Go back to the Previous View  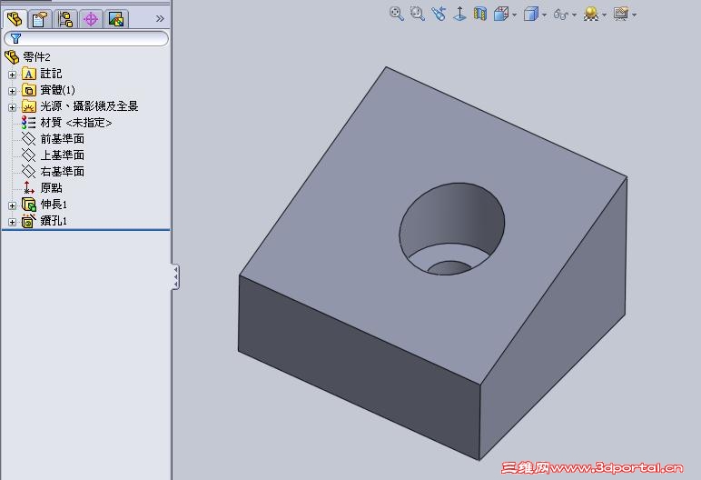(439, 14)
